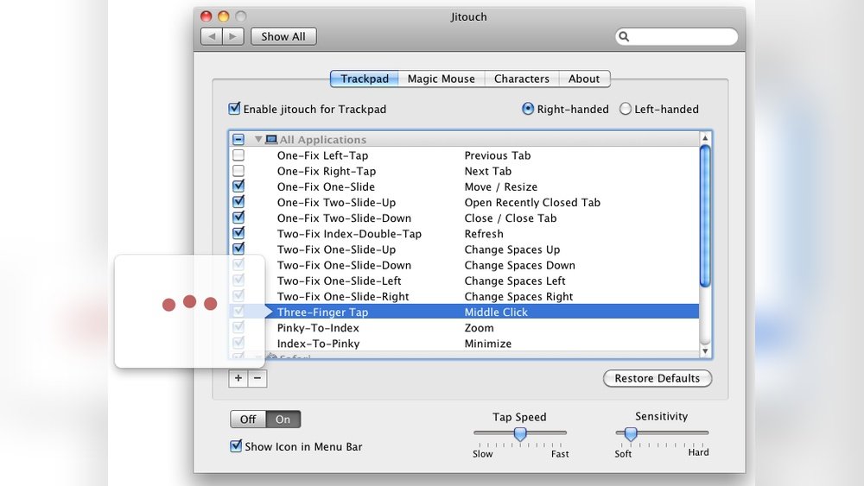Image resolution: width=864 pixels, height=486 pixels.
Task: Open the Characters tab
Action: click(522, 79)
